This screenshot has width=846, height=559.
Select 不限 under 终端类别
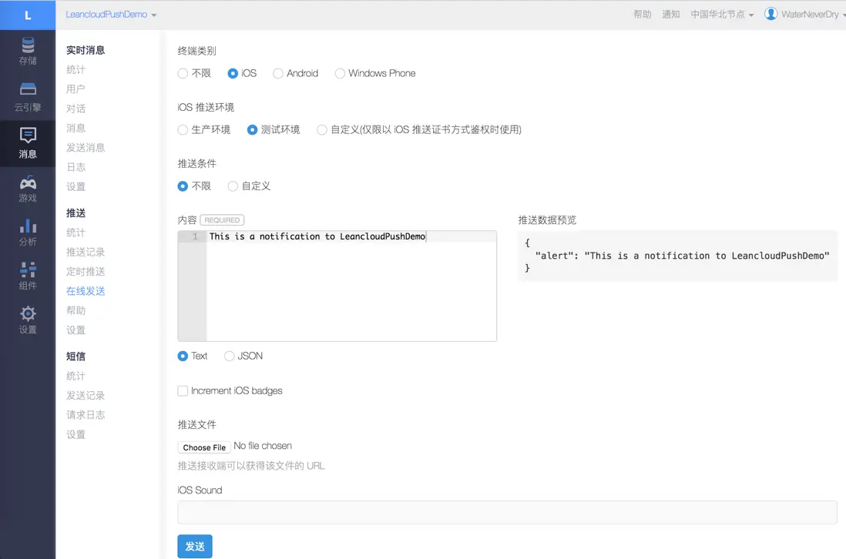pyautogui.click(x=183, y=73)
